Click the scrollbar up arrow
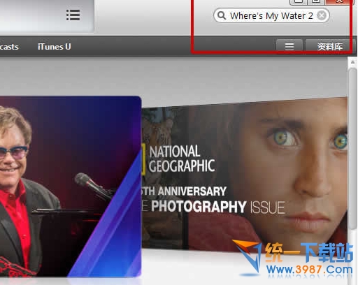Image resolution: width=358 pixels, height=285 pixels. 353,62
